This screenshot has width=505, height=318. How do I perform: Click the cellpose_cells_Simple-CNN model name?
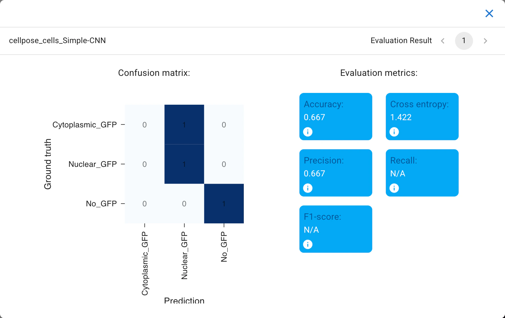pos(58,41)
